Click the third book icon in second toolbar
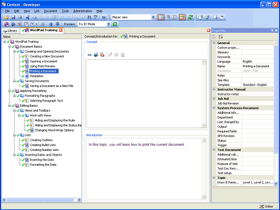The width and height of the screenshot is (280, 210). [x=19, y=24]
